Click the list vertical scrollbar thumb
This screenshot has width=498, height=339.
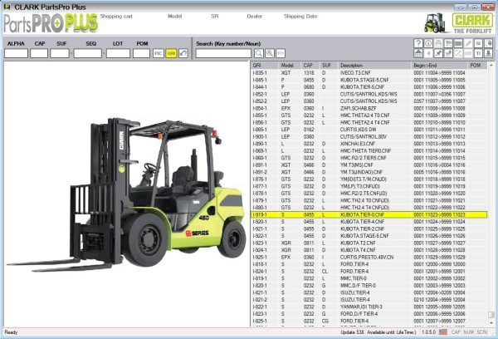point(491,315)
